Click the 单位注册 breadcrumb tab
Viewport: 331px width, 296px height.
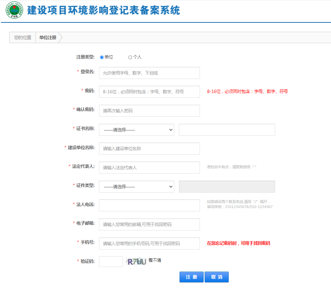[48, 37]
